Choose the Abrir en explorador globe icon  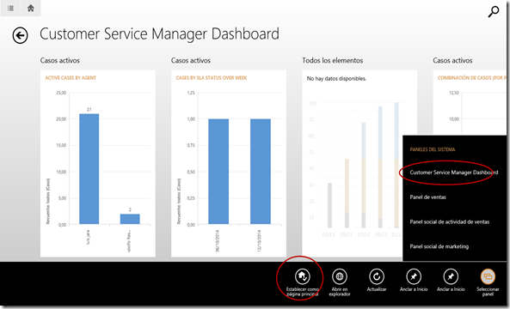click(340, 276)
